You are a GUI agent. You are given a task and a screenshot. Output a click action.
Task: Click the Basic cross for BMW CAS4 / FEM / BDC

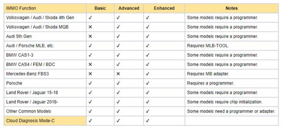point(90,64)
